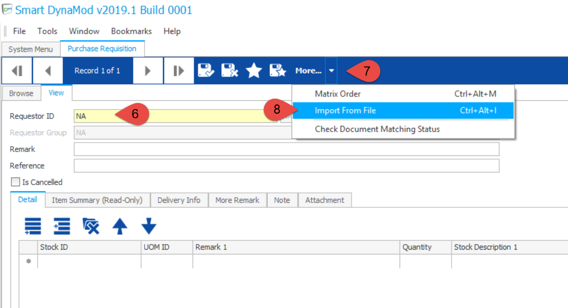Open the Help menu
The width and height of the screenshot is (568, 308).
(172, 31)
